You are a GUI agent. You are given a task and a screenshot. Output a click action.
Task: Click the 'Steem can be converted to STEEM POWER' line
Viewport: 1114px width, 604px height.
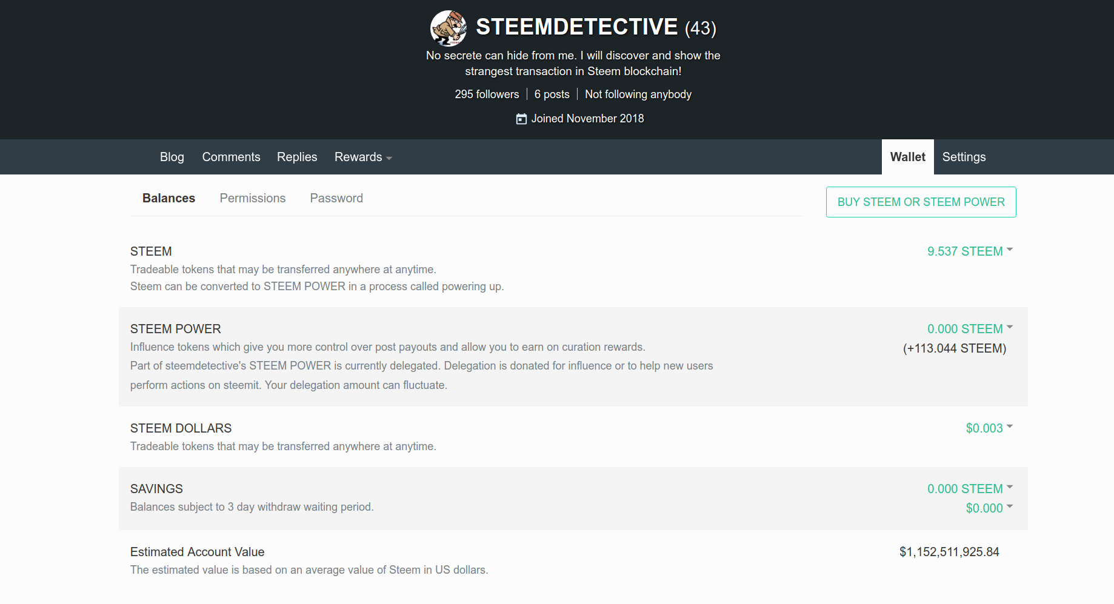point(317,287)
